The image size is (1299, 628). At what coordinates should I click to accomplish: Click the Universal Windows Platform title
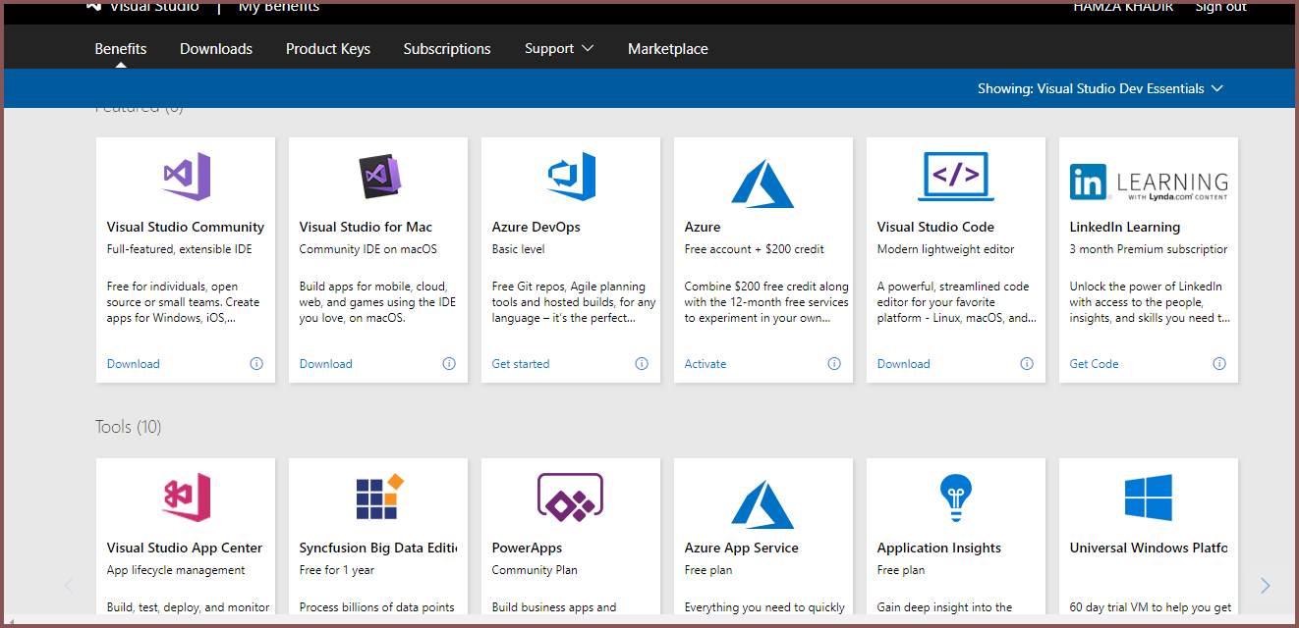point(1149,548)
